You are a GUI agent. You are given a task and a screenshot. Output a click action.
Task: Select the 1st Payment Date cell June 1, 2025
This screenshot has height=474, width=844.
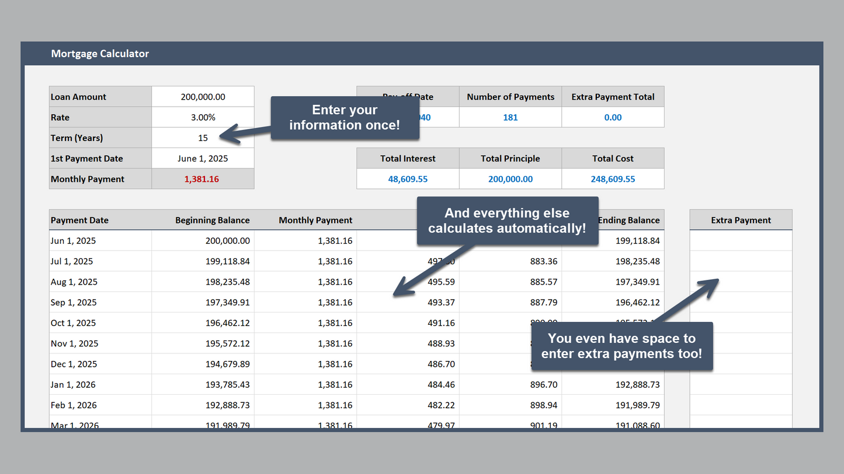coord(203,159)
